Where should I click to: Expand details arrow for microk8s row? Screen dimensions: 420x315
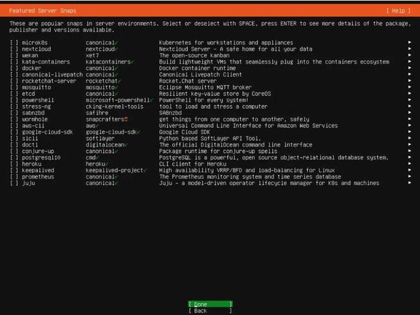(x=409, y=43)
